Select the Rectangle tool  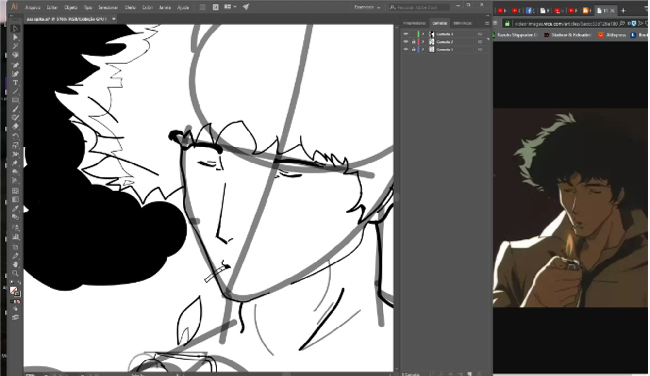tap(16, 100)
